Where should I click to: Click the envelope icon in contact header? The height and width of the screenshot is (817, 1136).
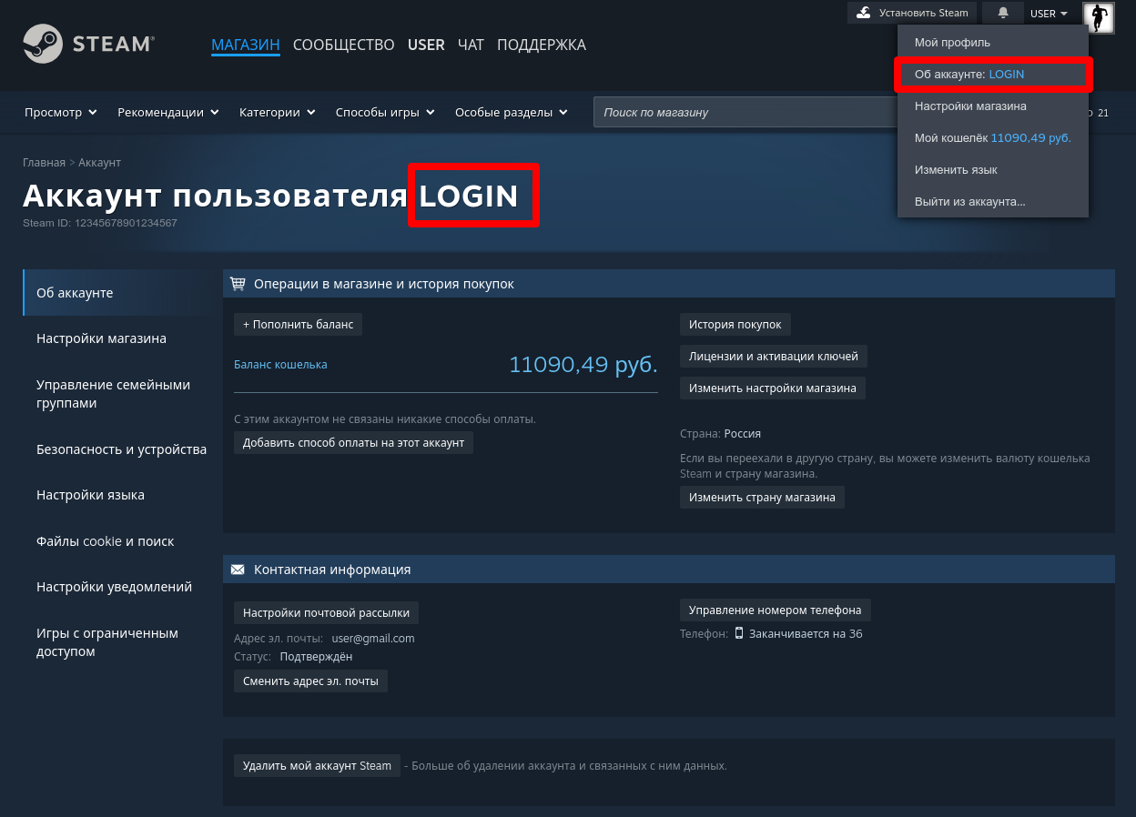[238, 570]
